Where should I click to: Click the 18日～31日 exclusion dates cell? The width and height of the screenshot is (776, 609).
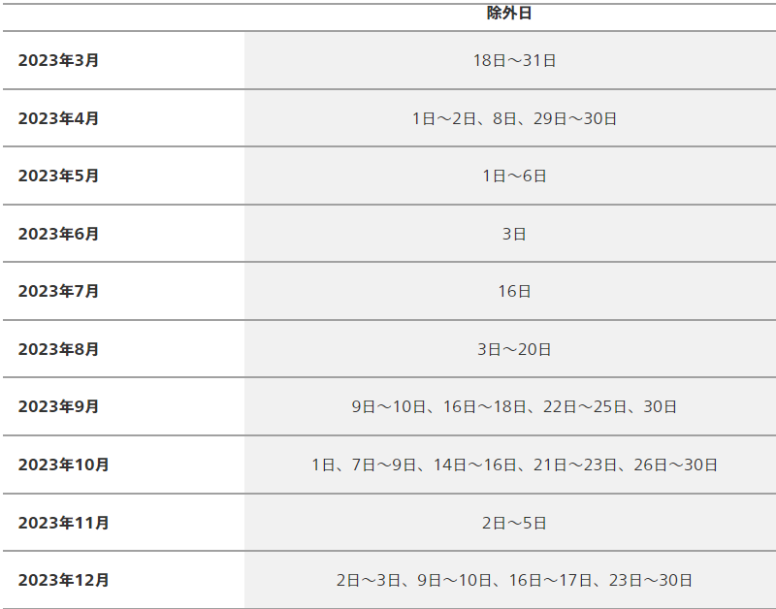[514, 60]
